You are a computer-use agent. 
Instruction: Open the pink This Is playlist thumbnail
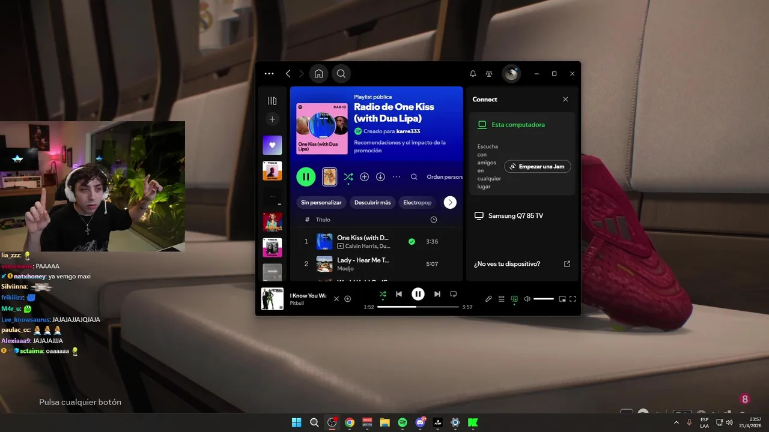[x=272, y=247]
